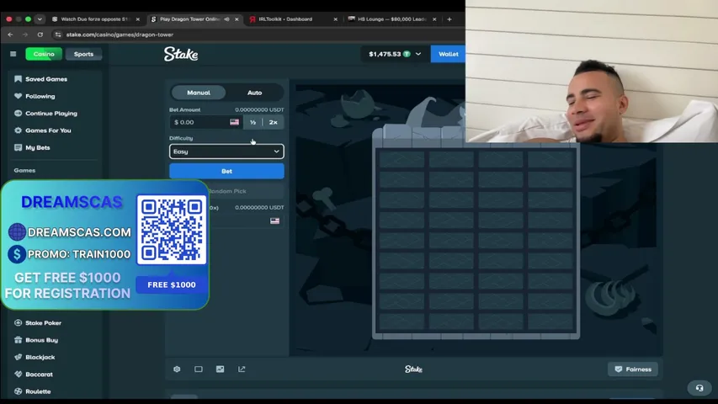The width and height of the screenshot is (718, 404).
Task: Click the My Bets icon
Action: 18,147
